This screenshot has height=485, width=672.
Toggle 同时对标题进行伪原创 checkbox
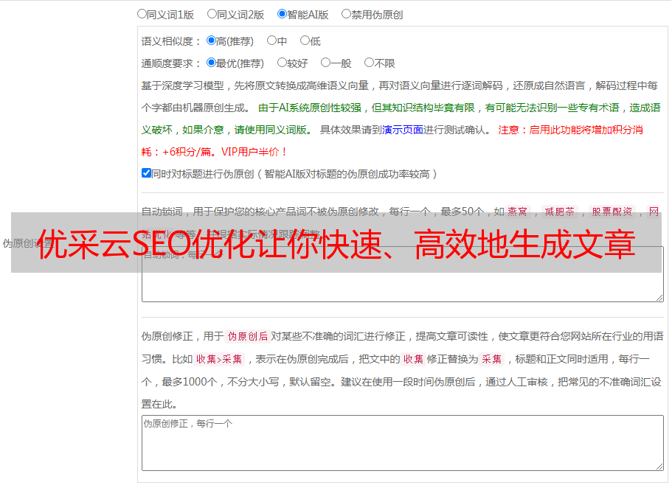(146, 173)
